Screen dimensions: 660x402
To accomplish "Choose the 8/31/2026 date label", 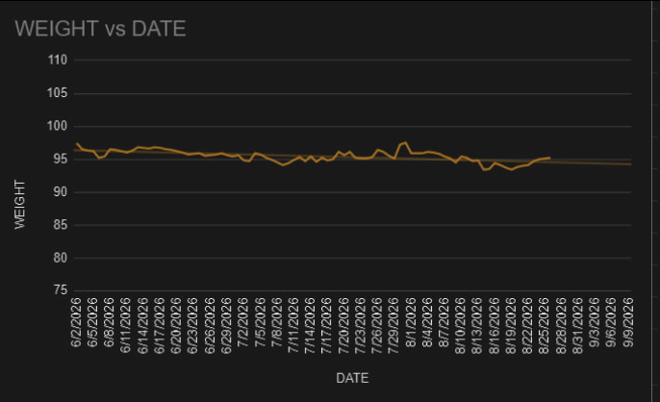I will pyautogui.click(x=577, y=325).
